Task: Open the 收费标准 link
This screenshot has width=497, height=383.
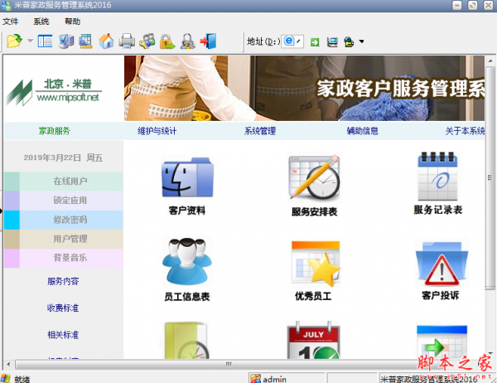Action: pyautogui.click(x=63, y=308)
